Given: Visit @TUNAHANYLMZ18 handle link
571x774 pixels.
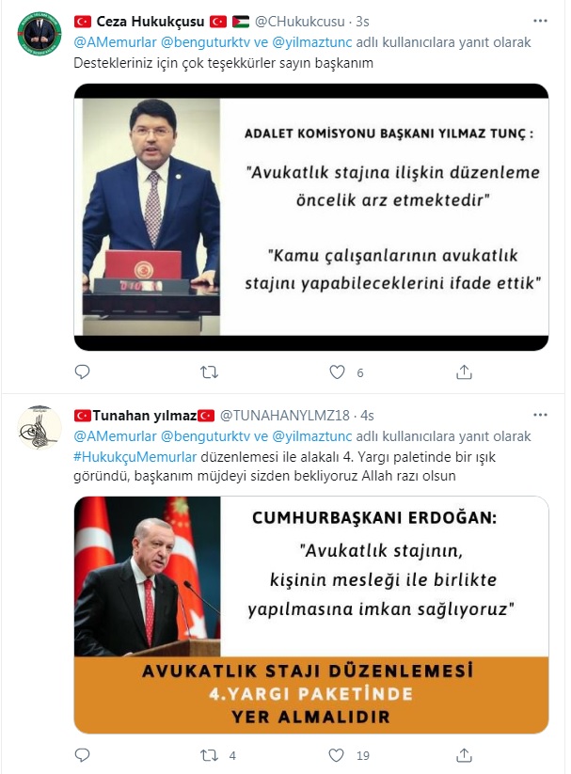Looking at the screenshot, I should click(284, 416).
